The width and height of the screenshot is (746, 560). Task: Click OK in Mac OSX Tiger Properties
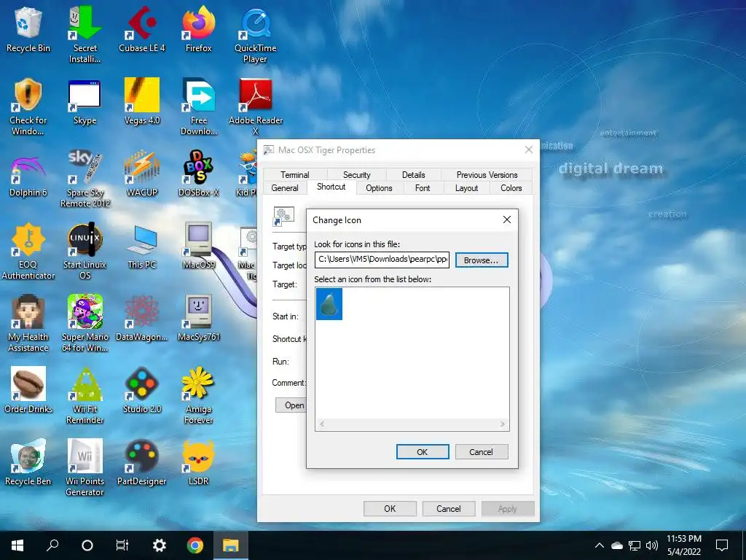click(390, 508)
